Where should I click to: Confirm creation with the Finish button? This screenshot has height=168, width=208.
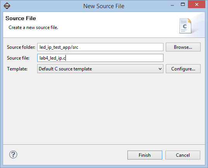coord(145,155)
